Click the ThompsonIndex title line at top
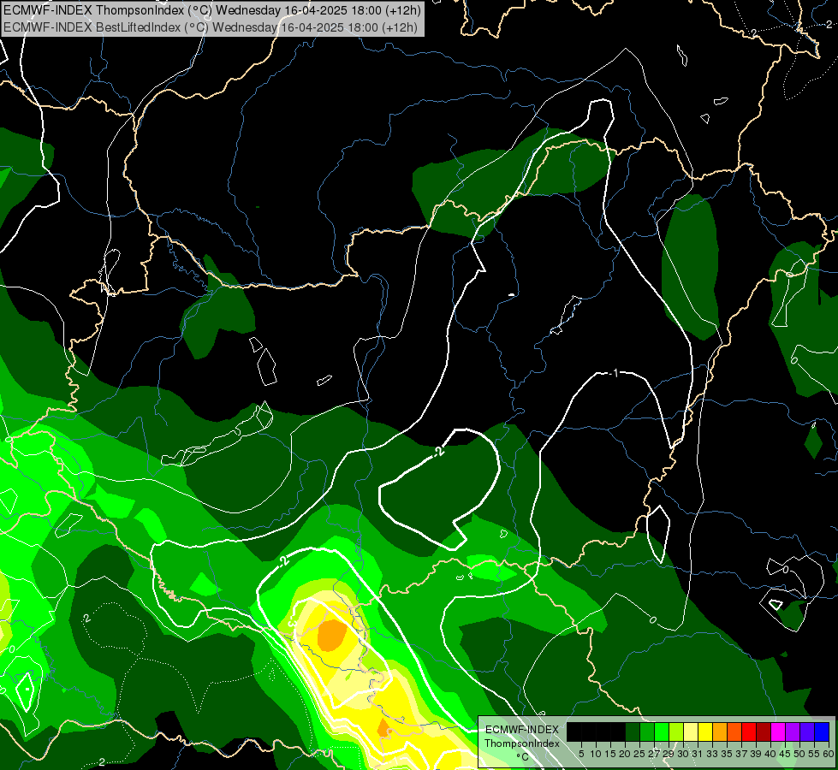Image resolution: width=838 pixels, height=770 pixels. [212, 10]
